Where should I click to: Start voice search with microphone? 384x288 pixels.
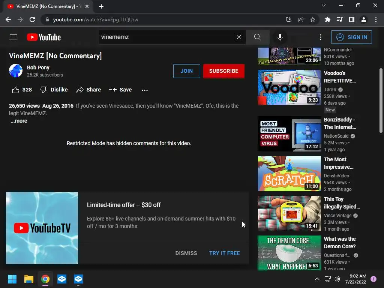click(x=280, y=37)
